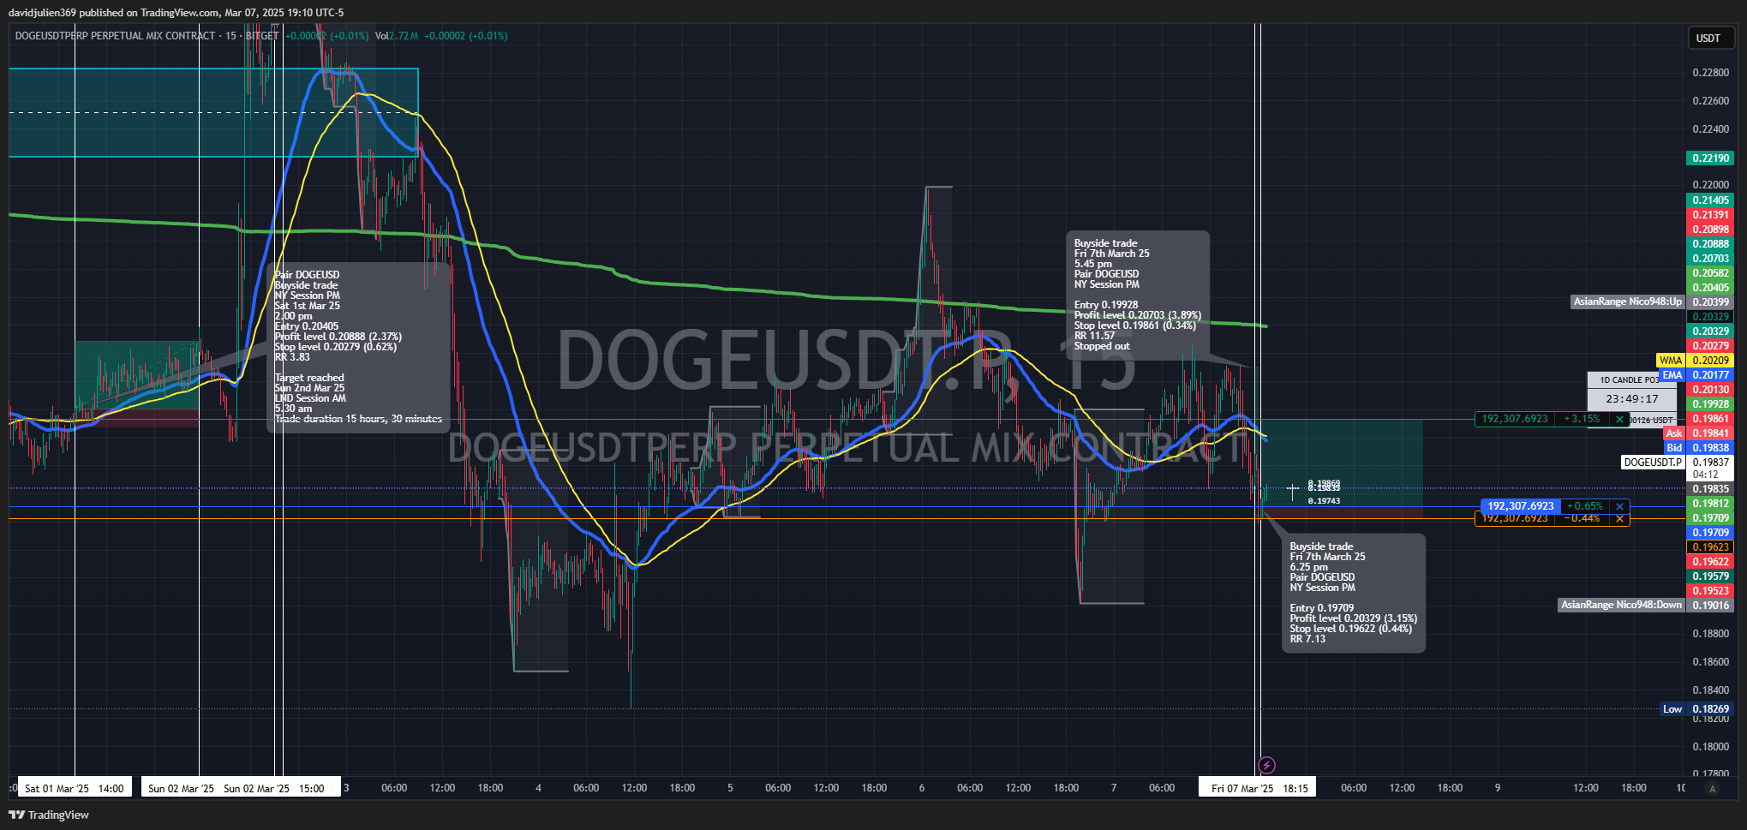Click the -0.44% stop loss percentage

point(1582,518)
